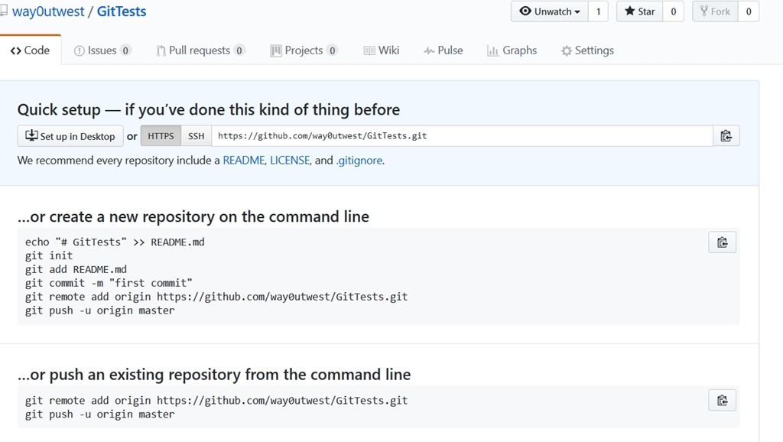The height and width of the screenshot is (442, 783).
Task: Open the Graphs tab
Action: click(512, 50)
